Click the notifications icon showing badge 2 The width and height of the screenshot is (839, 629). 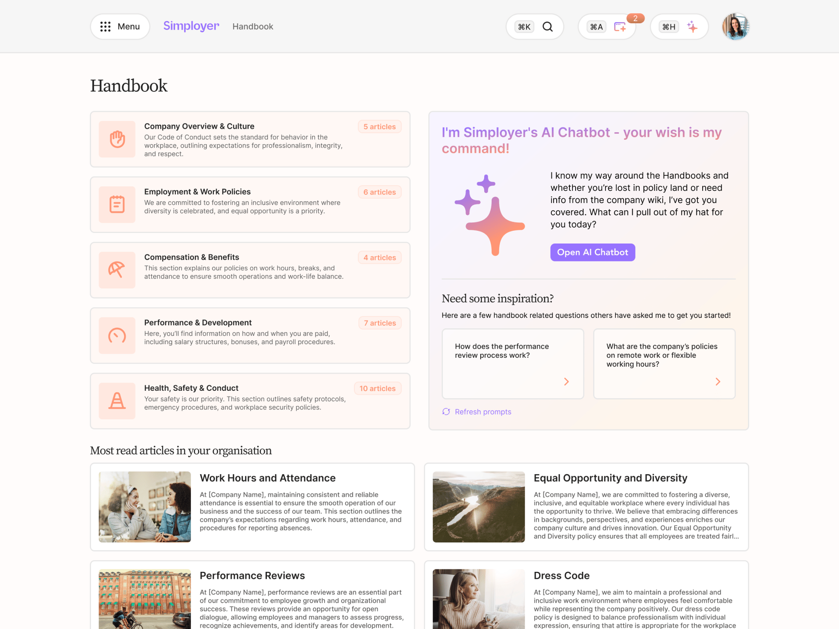pyautogui.click(x=620, y=27)
